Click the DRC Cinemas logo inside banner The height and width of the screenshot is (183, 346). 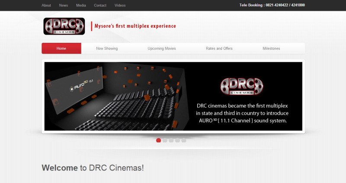(241, 86)
